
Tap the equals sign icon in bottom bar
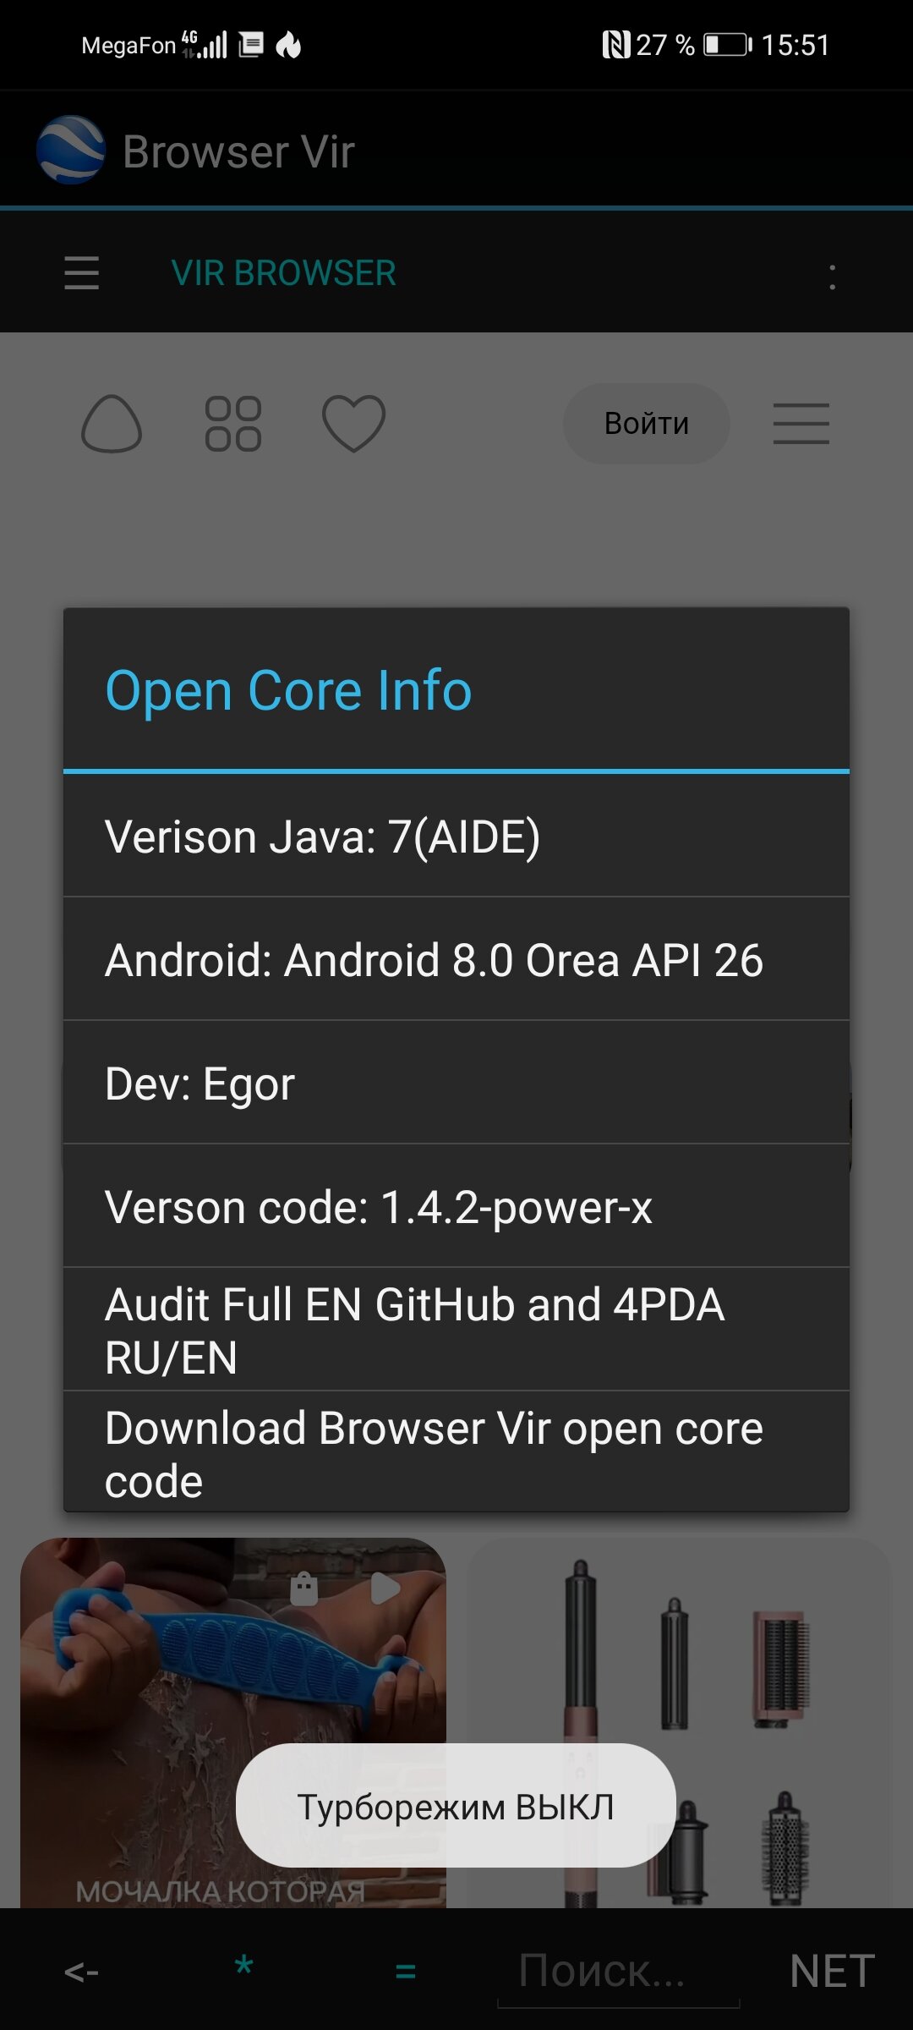pos(406,1972)
